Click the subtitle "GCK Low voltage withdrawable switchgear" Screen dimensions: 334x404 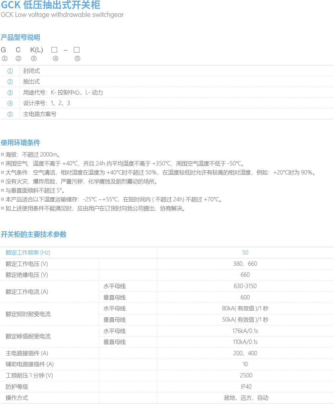(62, 15)
